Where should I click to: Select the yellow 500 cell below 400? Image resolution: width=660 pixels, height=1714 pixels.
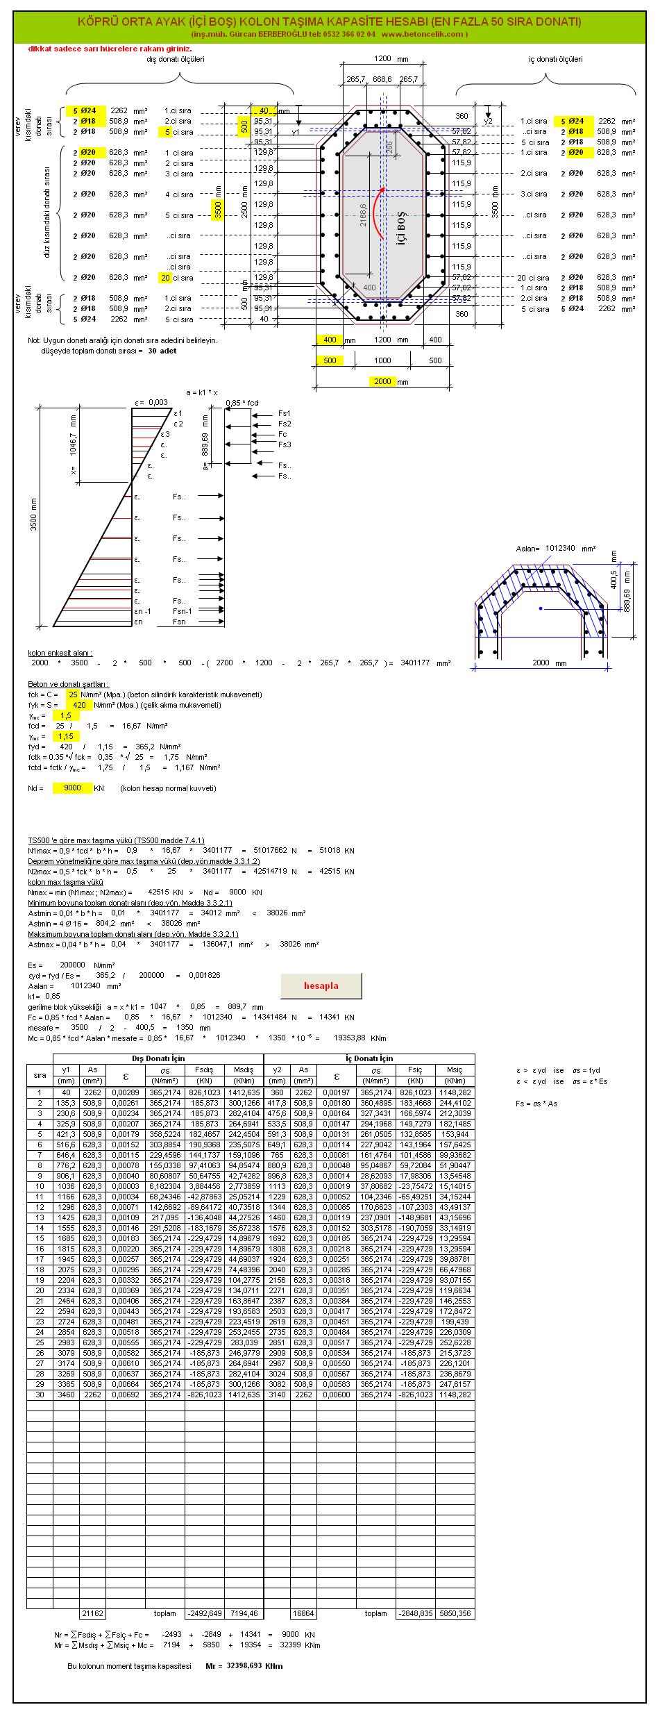329,360
